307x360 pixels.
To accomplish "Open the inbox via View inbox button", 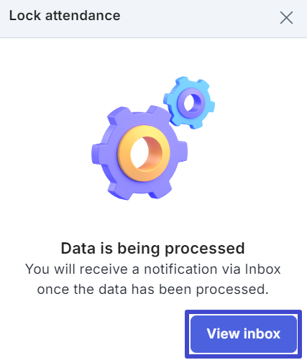I will 244,333.
